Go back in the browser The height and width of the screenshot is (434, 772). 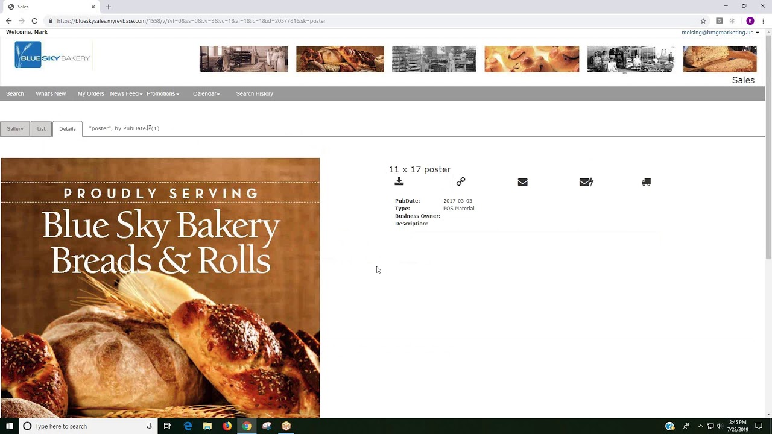[8, 20]
